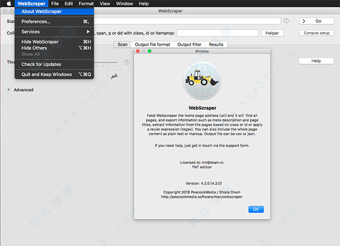
Task: Click the 'TNT edition' text
Action: pos(202,167)
